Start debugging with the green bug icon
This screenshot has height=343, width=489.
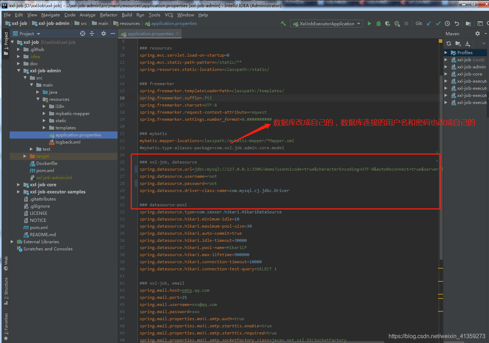pyautogui.click(x=379, y=24)
